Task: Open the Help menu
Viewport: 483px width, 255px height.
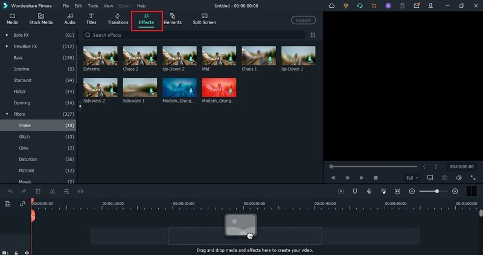Action: point(141,6)
